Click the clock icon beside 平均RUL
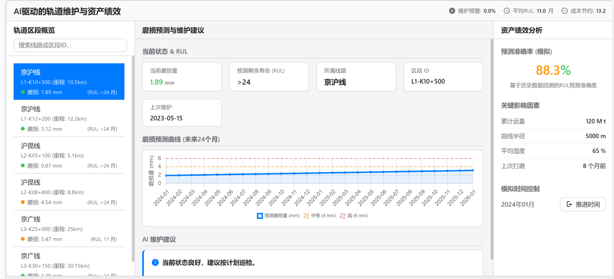The width and height of the screenshot is (614, 279). click(507, 11)
